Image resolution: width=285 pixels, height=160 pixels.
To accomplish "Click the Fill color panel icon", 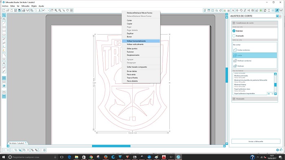I will 205,11.
